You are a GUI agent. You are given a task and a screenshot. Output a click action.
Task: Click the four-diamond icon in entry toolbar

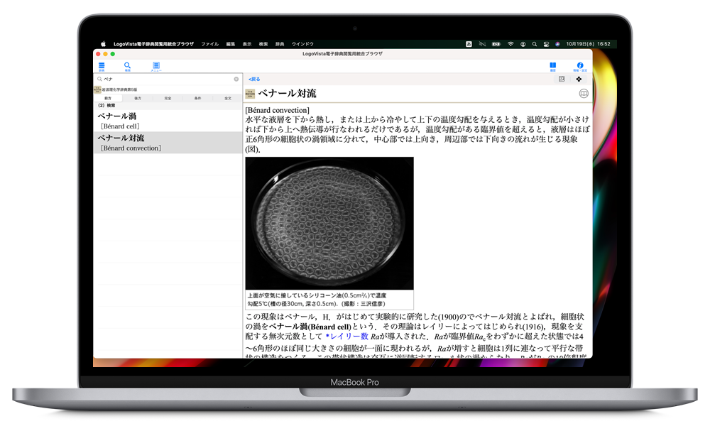point(579,79)
